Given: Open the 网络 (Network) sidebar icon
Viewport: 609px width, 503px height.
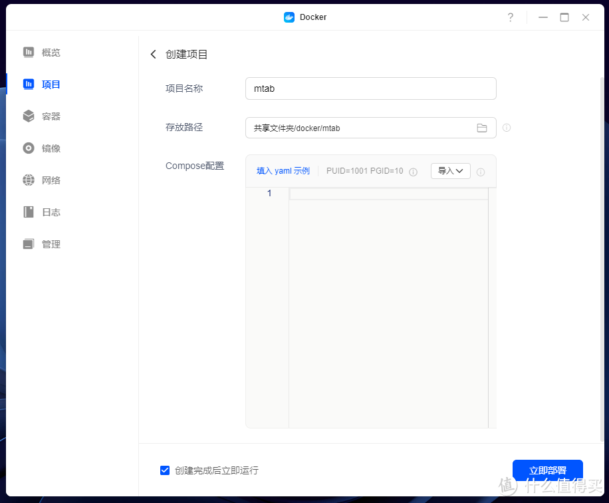Looking at the screenshot, I should [28, 180].
